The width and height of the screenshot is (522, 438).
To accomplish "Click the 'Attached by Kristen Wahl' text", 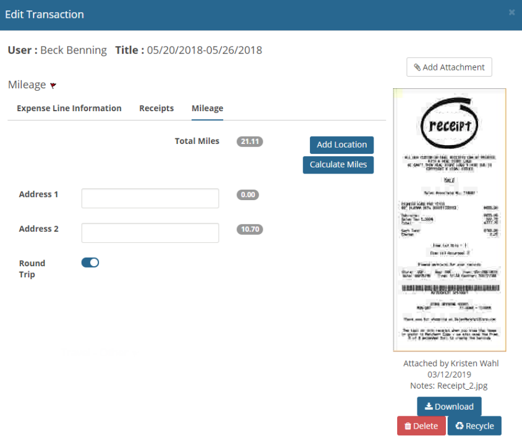I will coord(451,363).
